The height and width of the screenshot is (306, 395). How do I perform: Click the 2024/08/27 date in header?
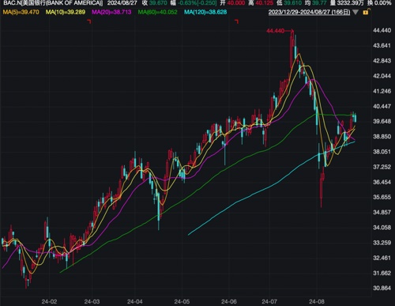click(122, 3)
